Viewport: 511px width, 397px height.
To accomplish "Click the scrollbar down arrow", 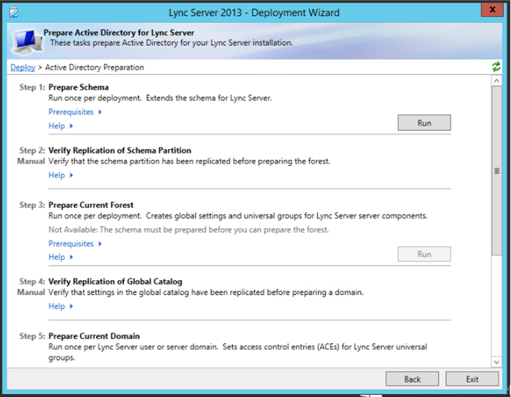I will pos(496,362).
